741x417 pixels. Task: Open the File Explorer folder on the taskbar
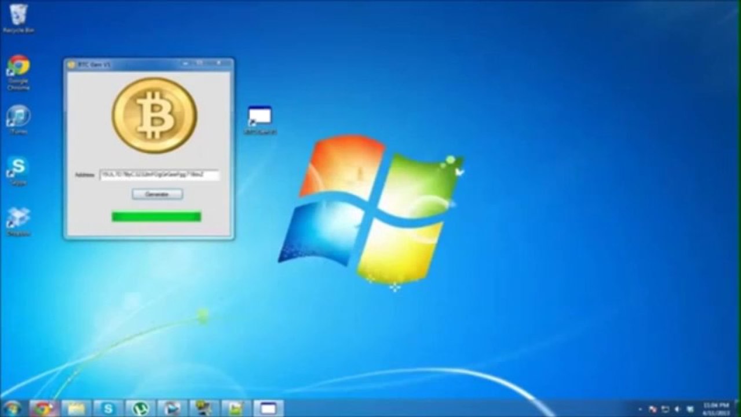click(x=76, y=408)
